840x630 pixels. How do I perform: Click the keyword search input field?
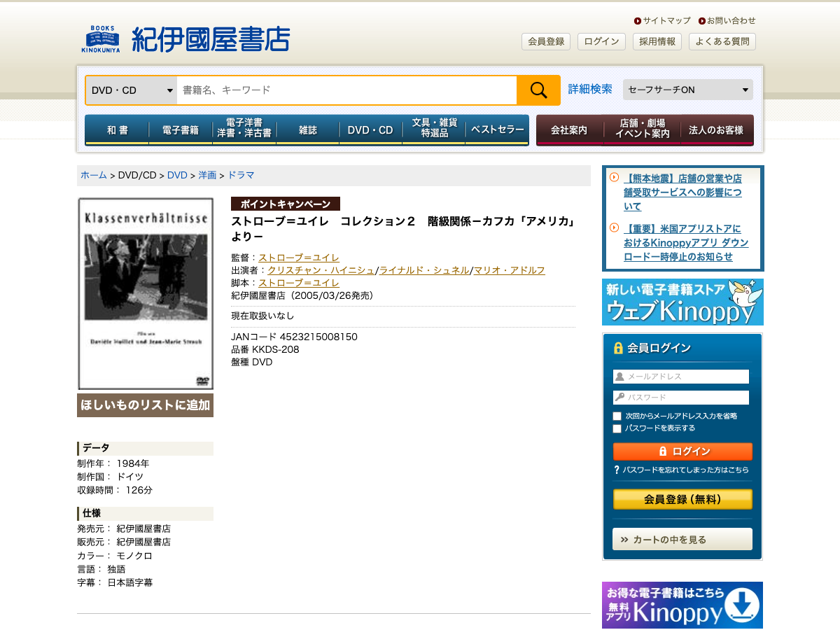point(346,90)
